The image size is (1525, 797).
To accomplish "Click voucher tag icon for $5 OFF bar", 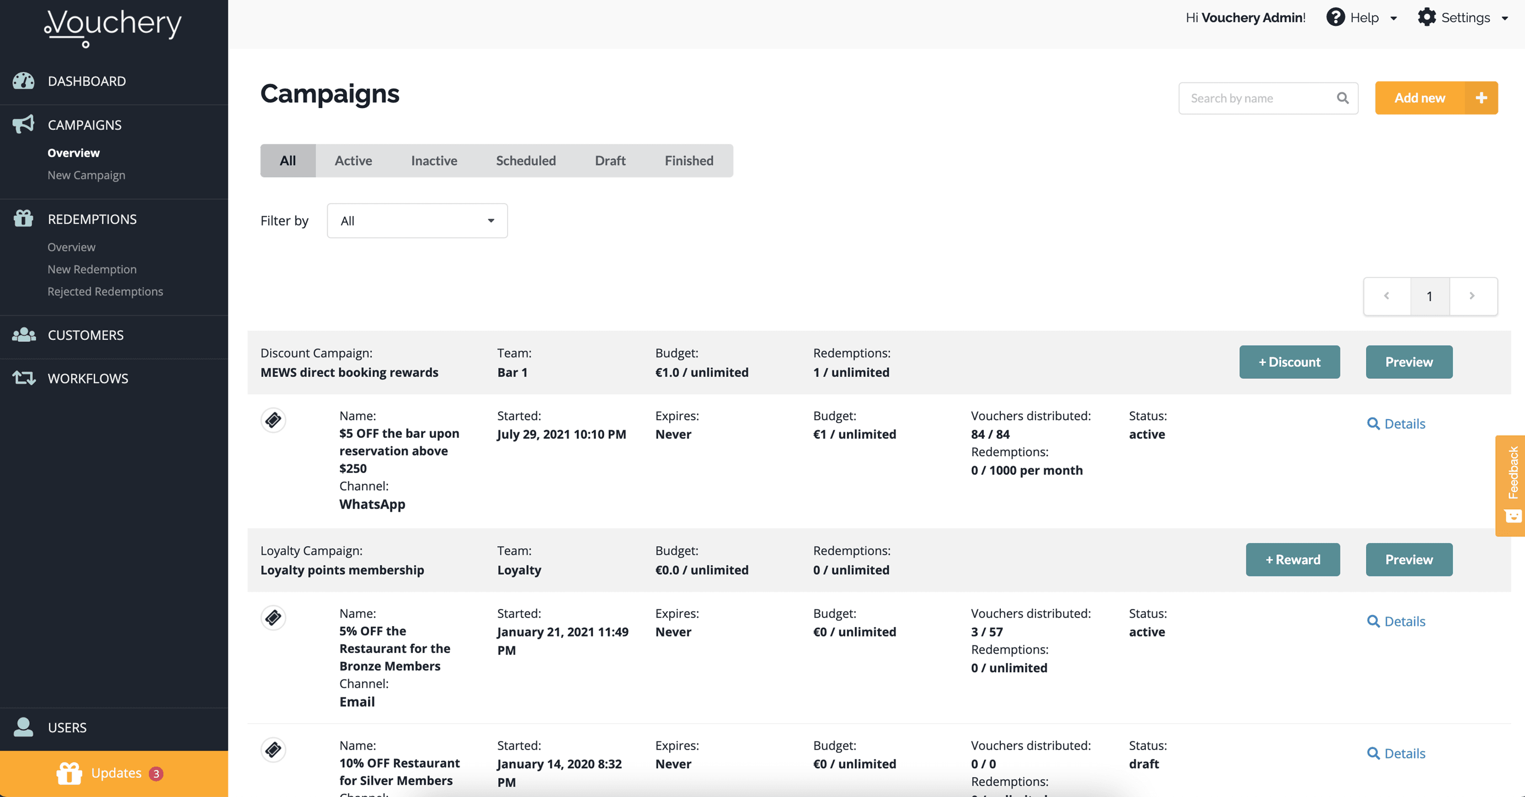I will click(273, 420).
